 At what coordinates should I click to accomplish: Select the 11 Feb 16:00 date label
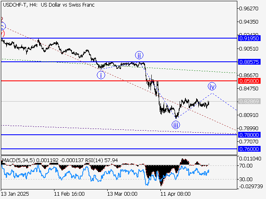70,194
